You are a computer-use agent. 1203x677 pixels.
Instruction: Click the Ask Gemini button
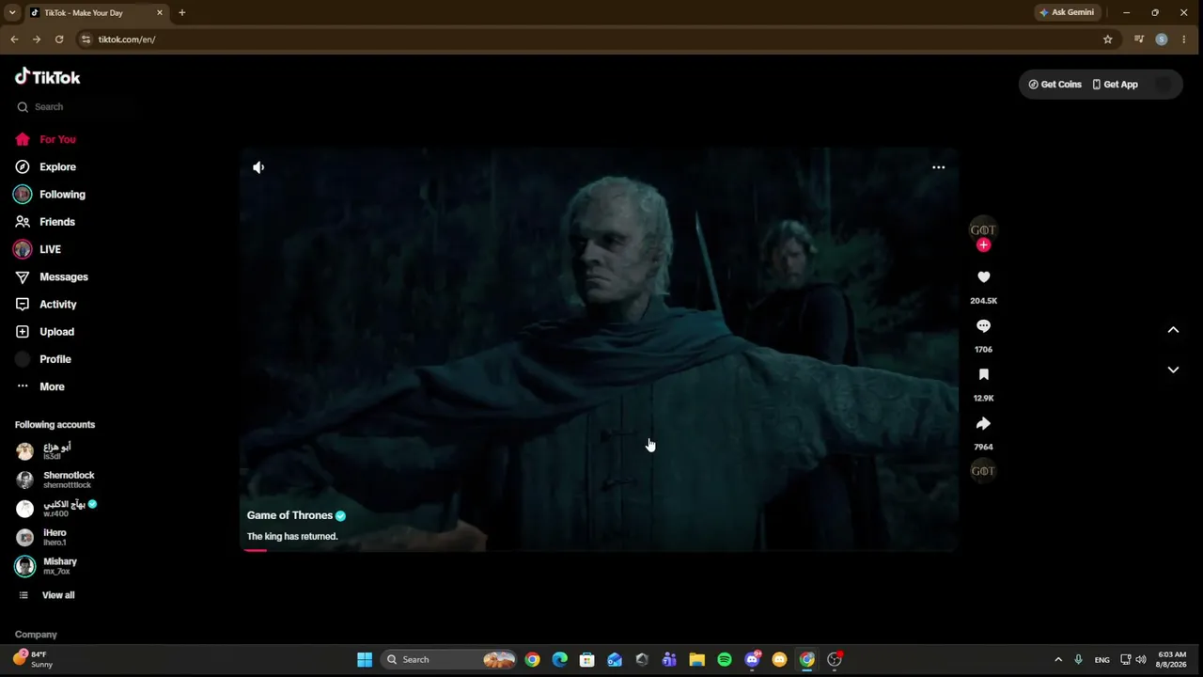pyautogui.click(x=1067, y=13)
